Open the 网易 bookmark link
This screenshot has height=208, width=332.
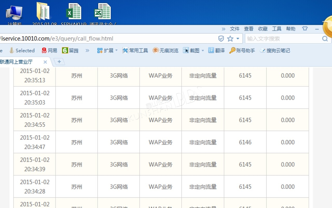tap(50, 50)
